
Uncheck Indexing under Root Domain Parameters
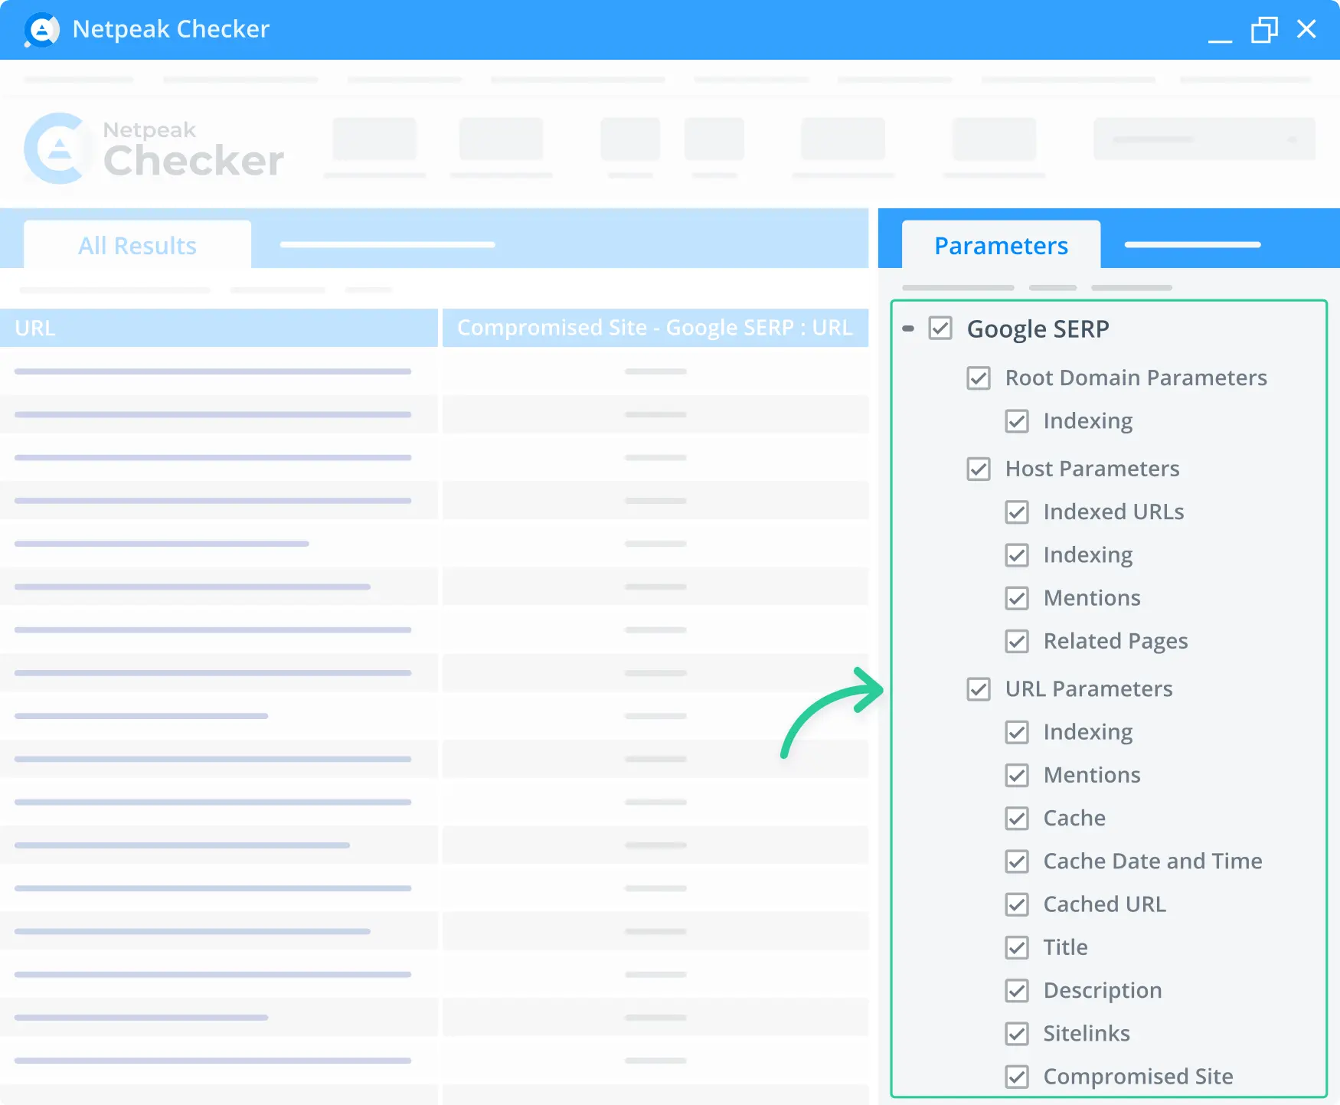1017,421
